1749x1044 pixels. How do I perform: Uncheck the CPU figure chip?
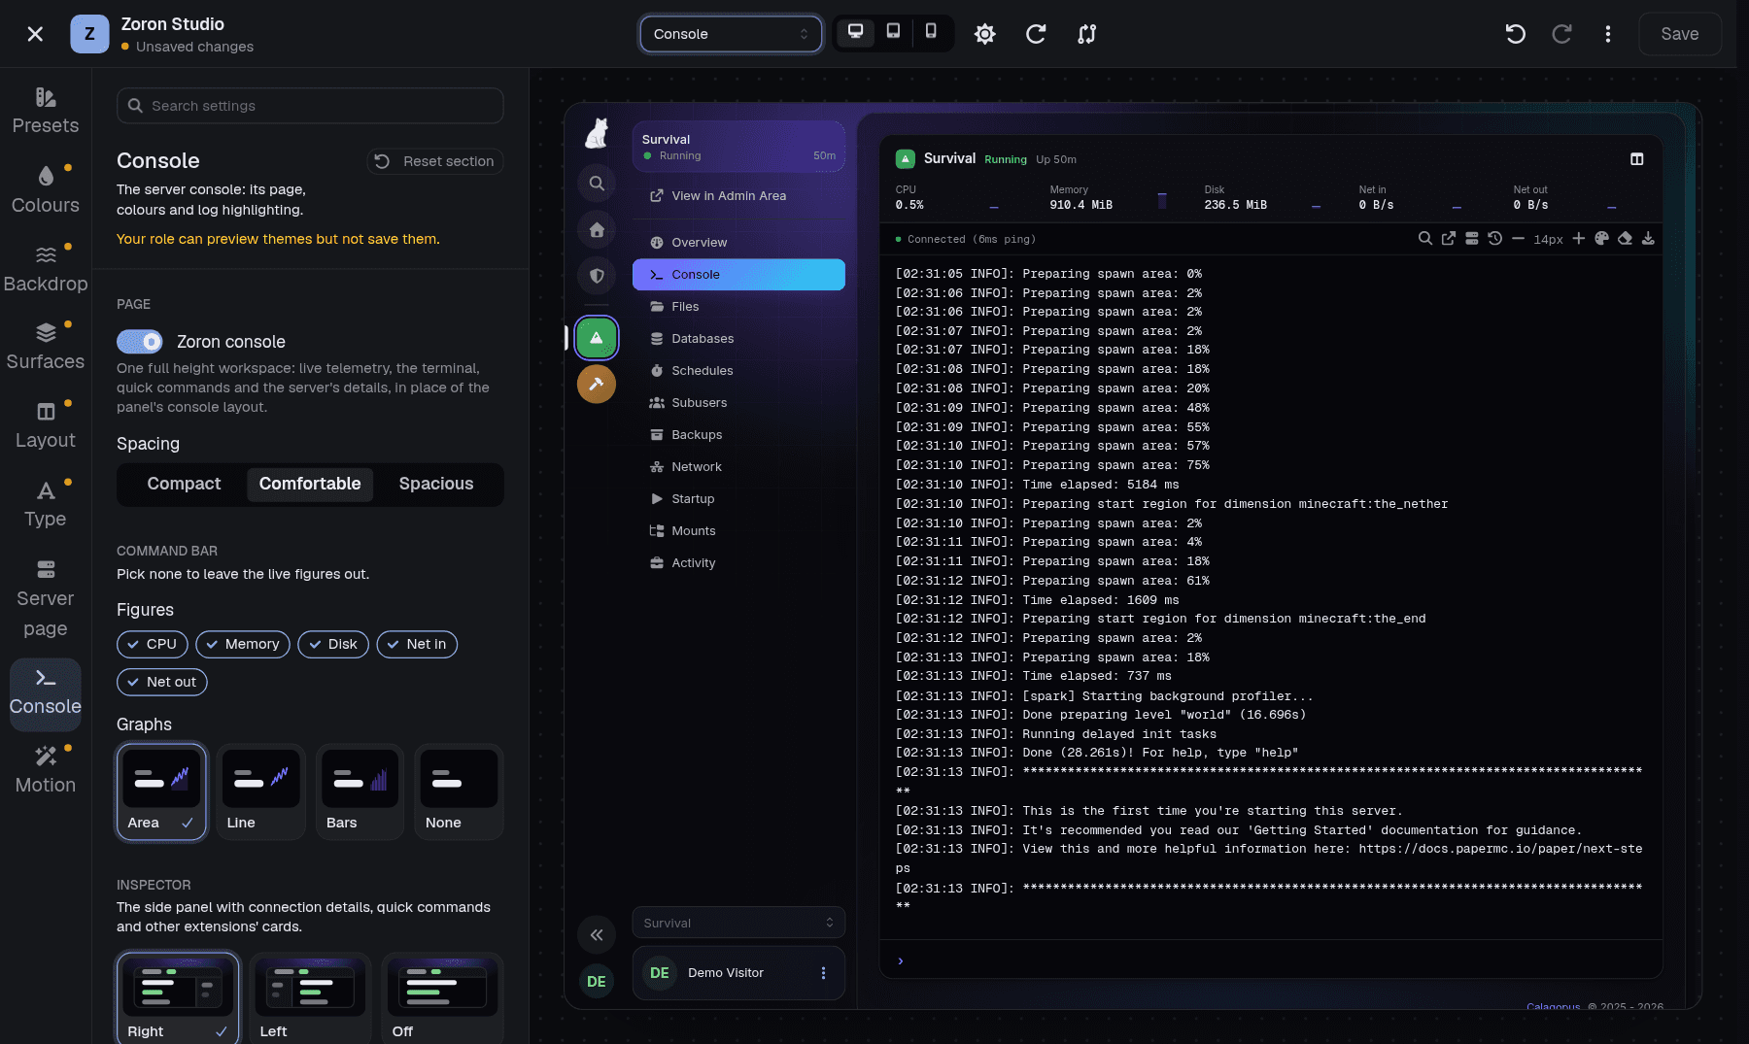point(153,645)
